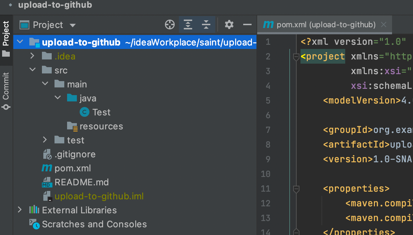Click the Scratches and Consoles icon
This screenshot has width=413, height=235.
click(x=34, y=224)
